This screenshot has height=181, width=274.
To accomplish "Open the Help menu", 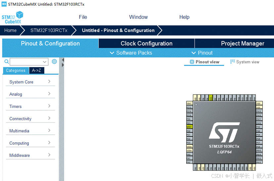I will click(184, 17).
